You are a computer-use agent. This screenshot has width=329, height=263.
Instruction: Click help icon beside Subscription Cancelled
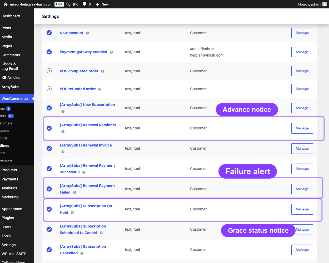pyautogui.click(x=82, y=253)
